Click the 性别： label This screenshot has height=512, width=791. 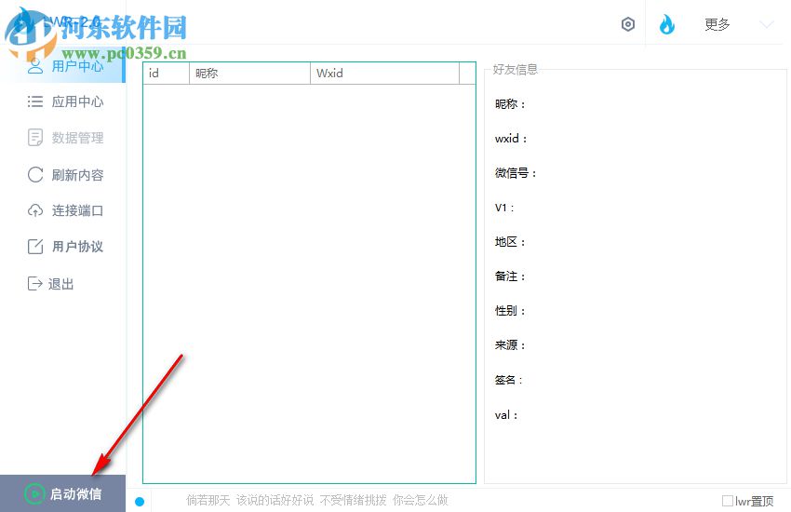[510, 311]
